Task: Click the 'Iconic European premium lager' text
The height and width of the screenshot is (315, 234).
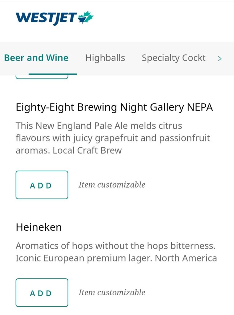Action: point(84,258)
